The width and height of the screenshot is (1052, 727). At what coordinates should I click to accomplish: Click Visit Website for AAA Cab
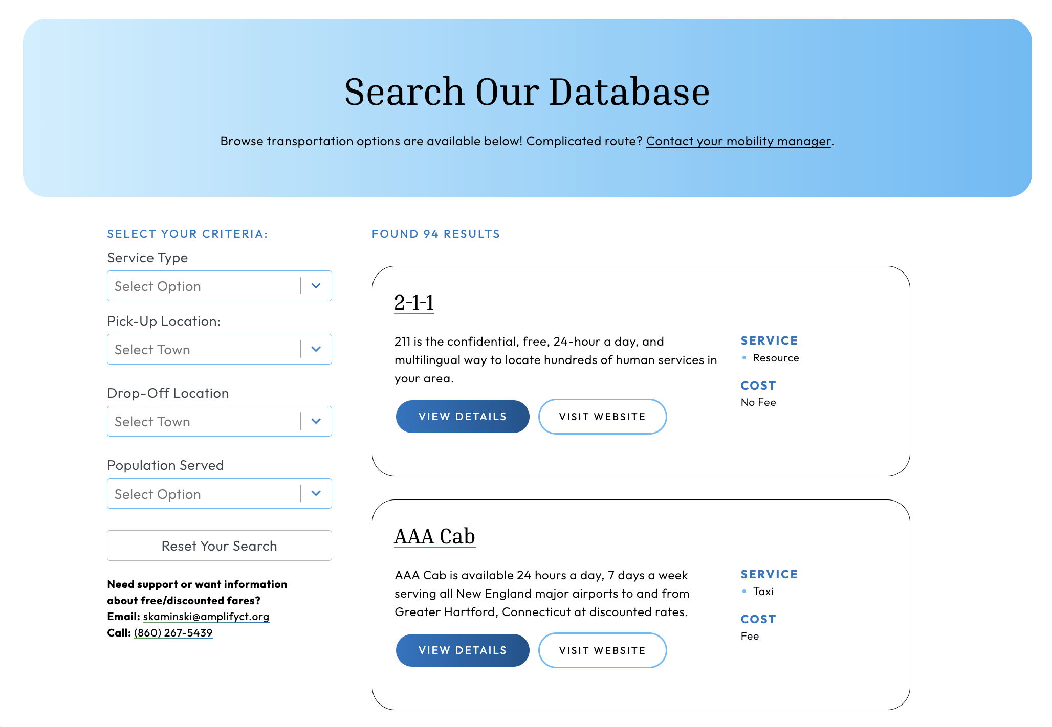(602, 650)
